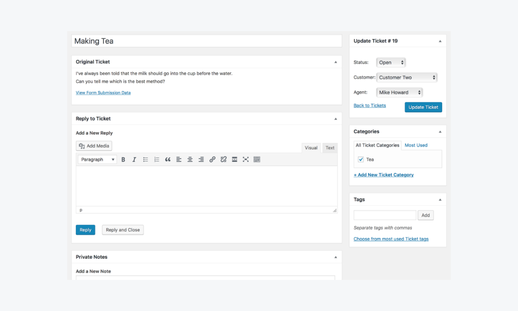Enter distraction-free fullscreen writing mode
The image size is (518, 311).
coord(246,159)
